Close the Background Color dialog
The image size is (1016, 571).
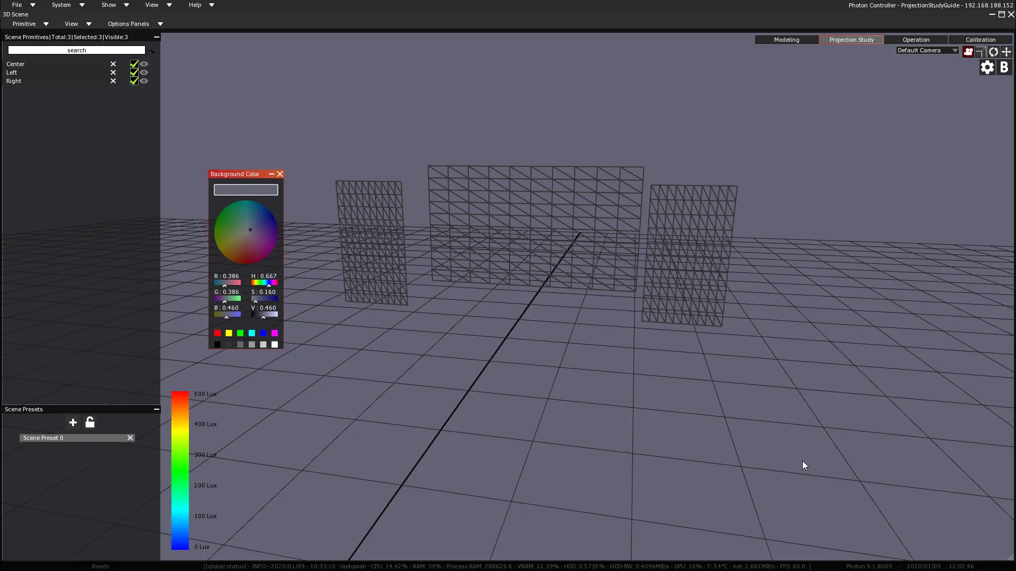pos(280,174)
